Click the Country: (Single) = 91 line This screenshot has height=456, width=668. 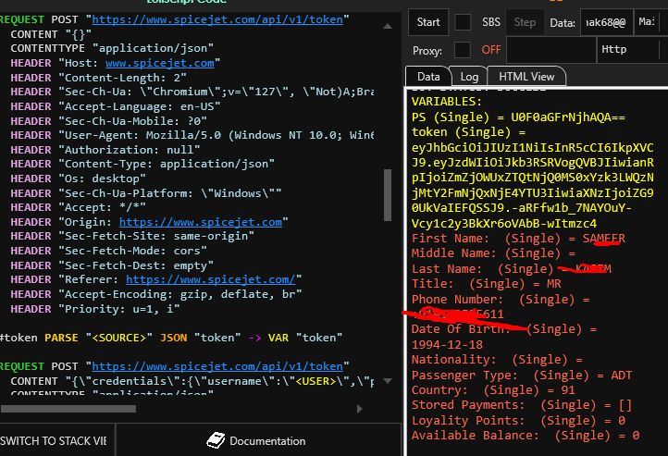pyautogui.click(x=493, y=390)
